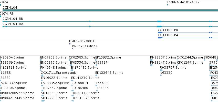
Task: Click the arrow glyph under 163330
Action: point(161,75)
